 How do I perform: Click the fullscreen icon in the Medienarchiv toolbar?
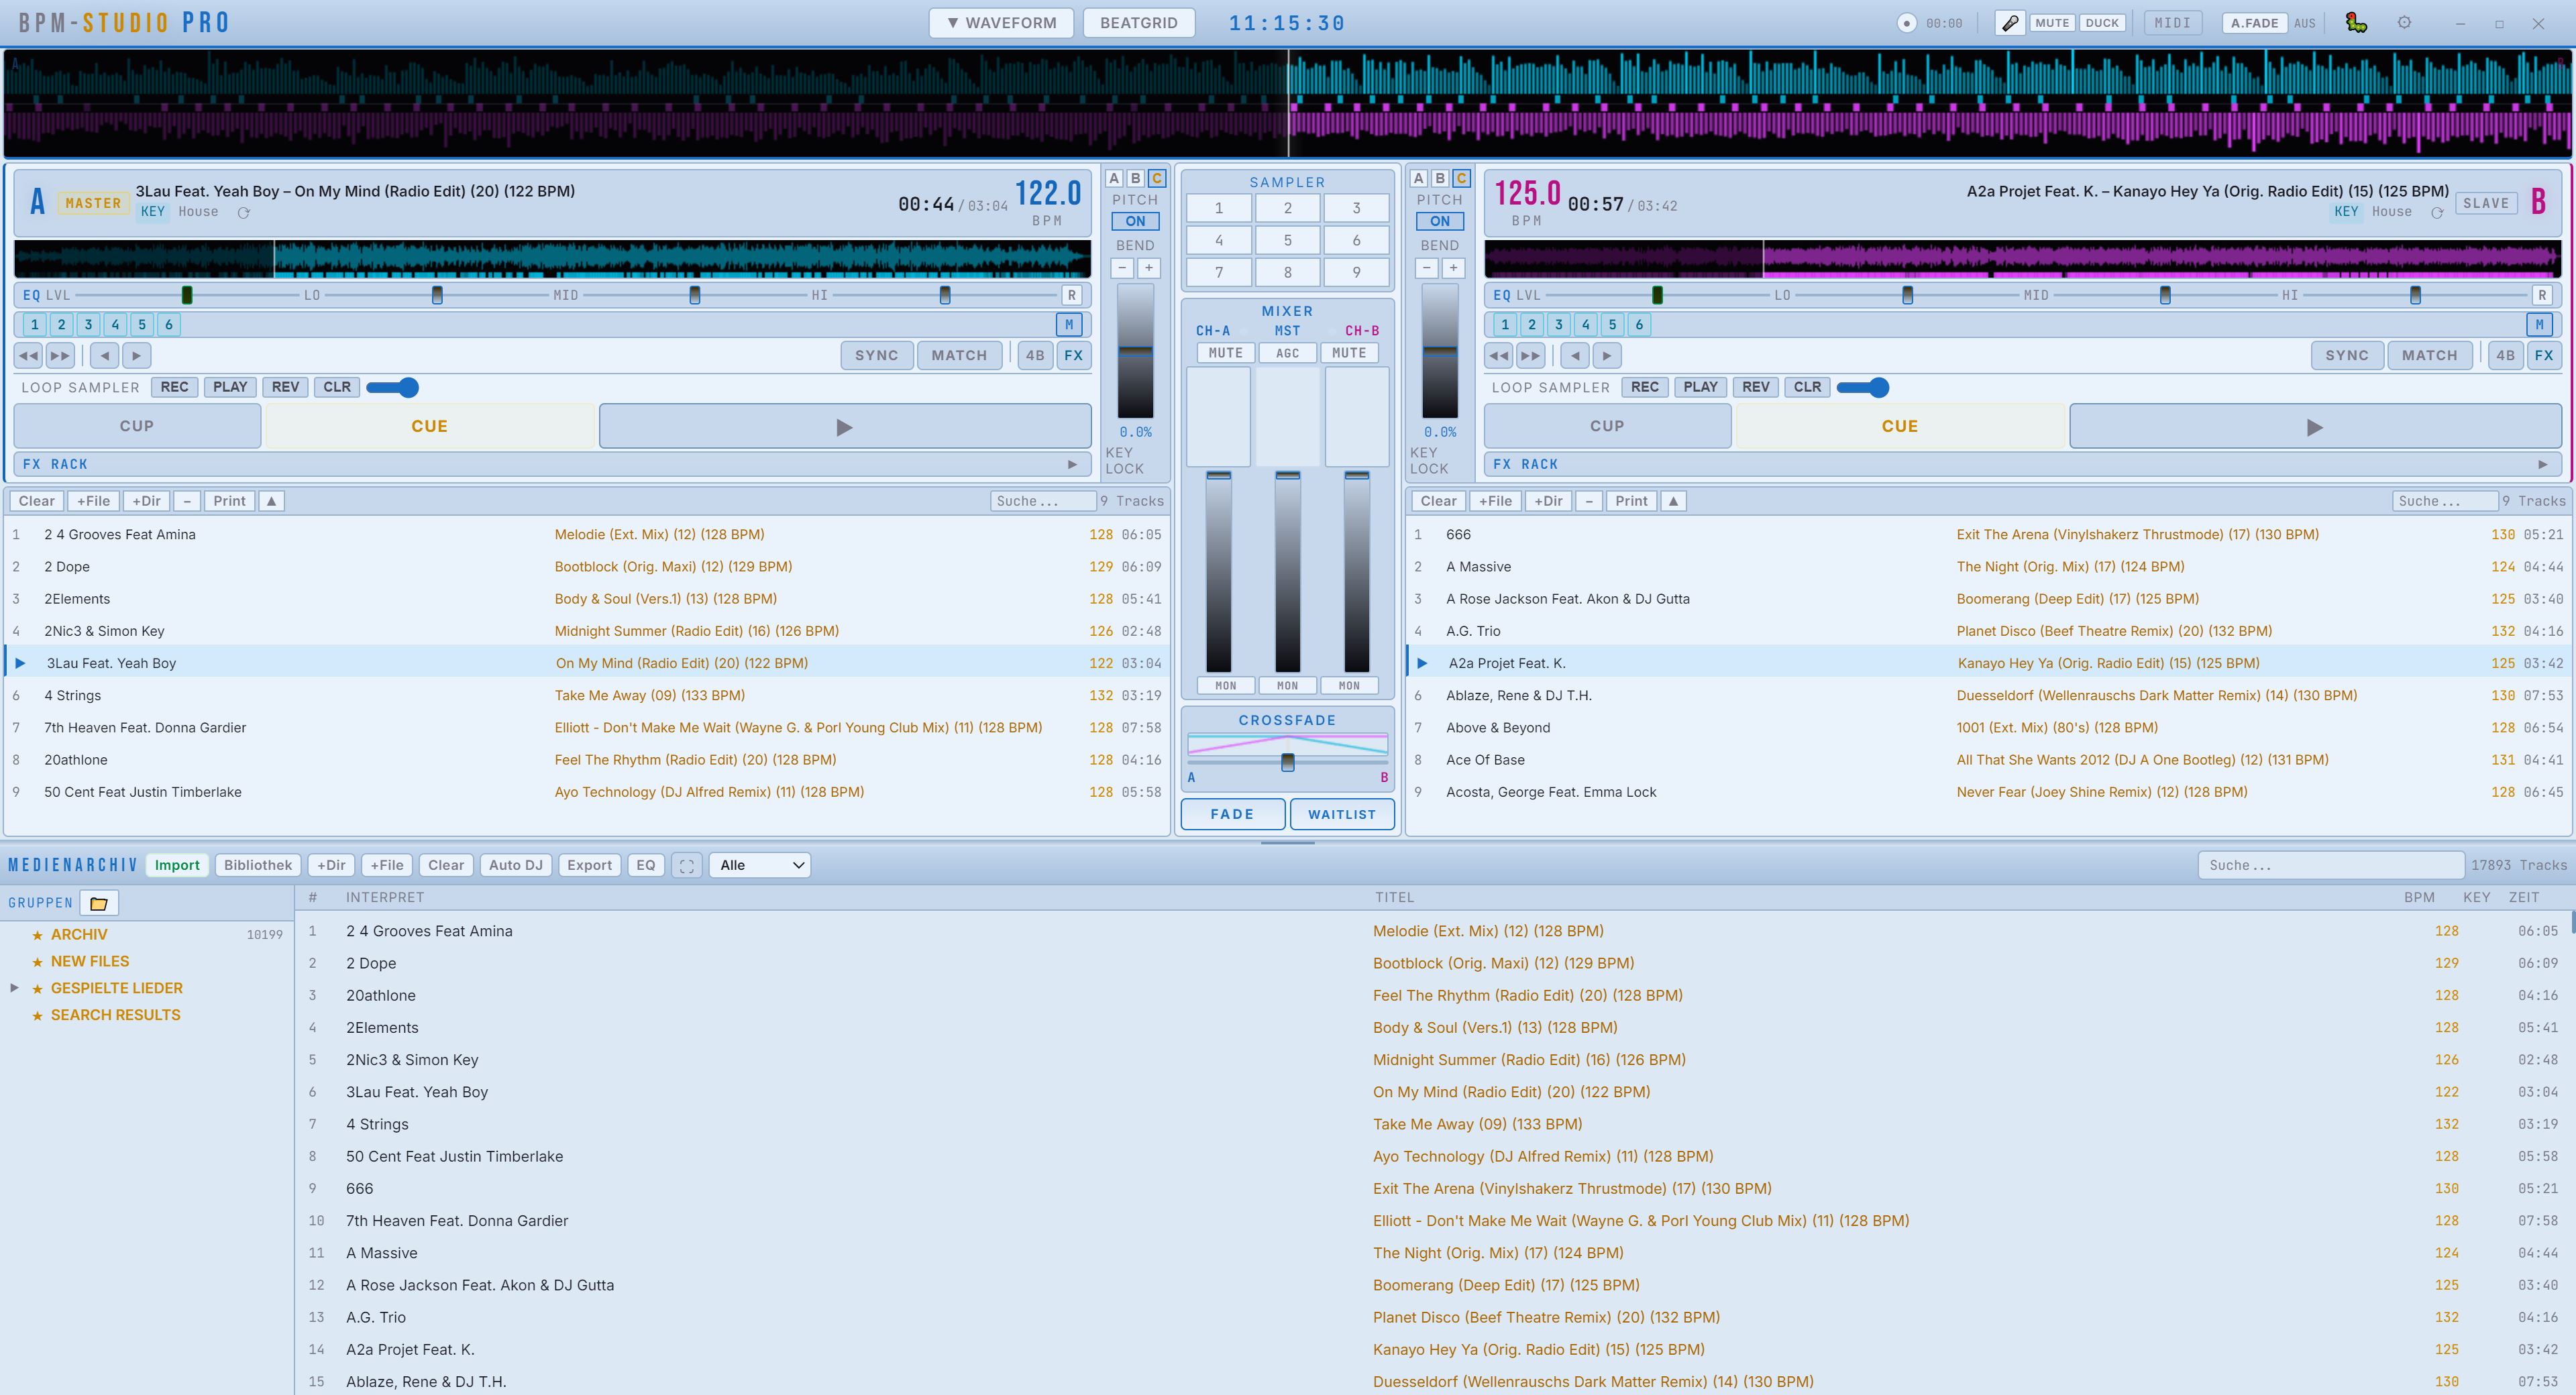(687, 865)
